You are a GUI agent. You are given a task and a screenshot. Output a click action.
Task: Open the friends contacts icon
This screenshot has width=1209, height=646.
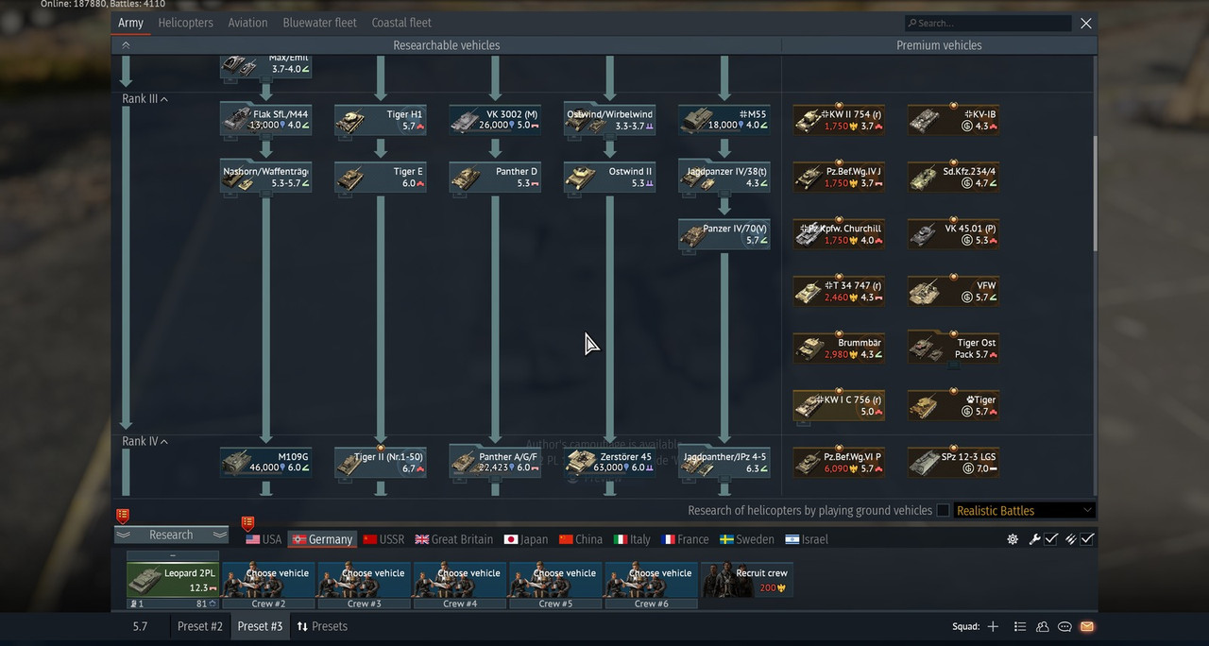point(1043,626)
